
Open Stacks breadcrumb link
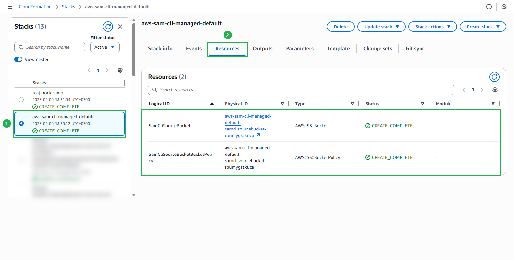(68, 7)
